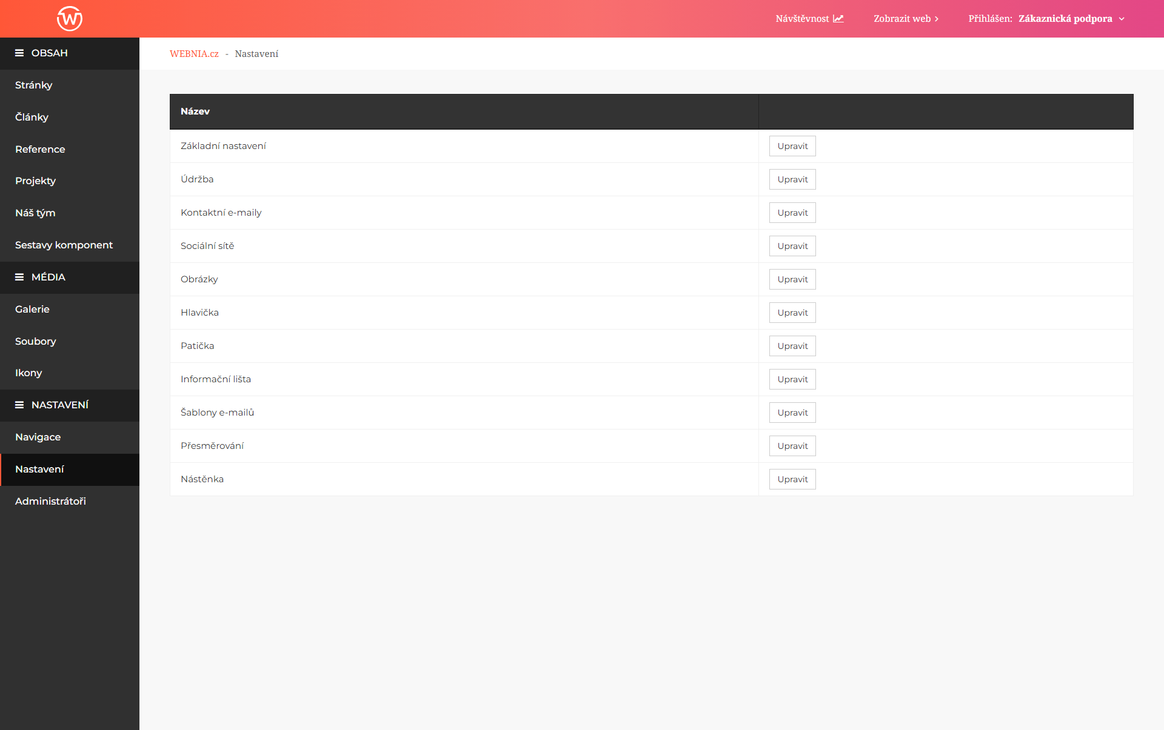Click the Informační lišta row name

[216, 379]
